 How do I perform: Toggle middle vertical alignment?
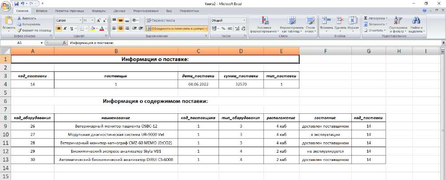pyautogui.click(x=120, y=20)
